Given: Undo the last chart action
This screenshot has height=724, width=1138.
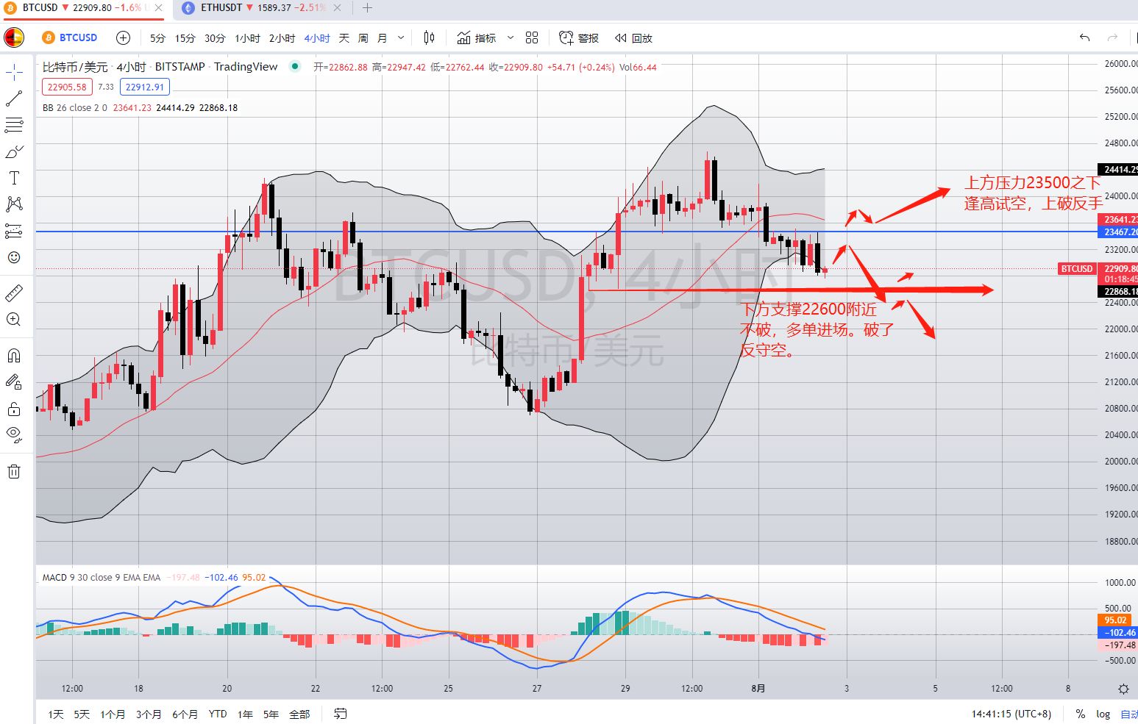Looking at the screenshot, I should pyautogui.click(x=1084, y=37).
